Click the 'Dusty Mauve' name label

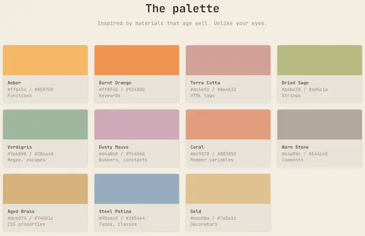tap(114, 147)
